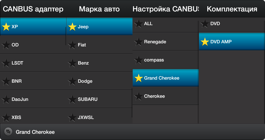This screenshot has height=140, width=265.
Task: Click the star icon beside SUBARU
Action: [x=72, y=99]
